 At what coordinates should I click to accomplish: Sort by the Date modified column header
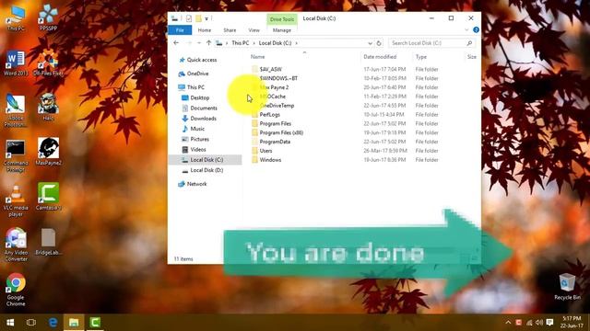click(x=380, y=57)
